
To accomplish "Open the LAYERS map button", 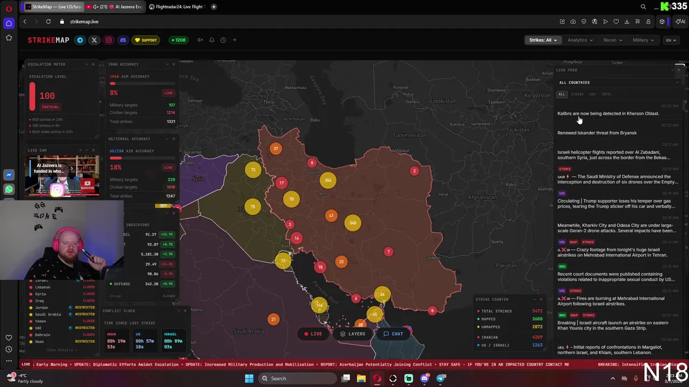I will tap(353, 334).
